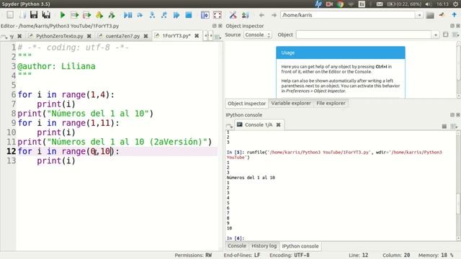
Task: Stop current console command button
Action: [444, 126]
